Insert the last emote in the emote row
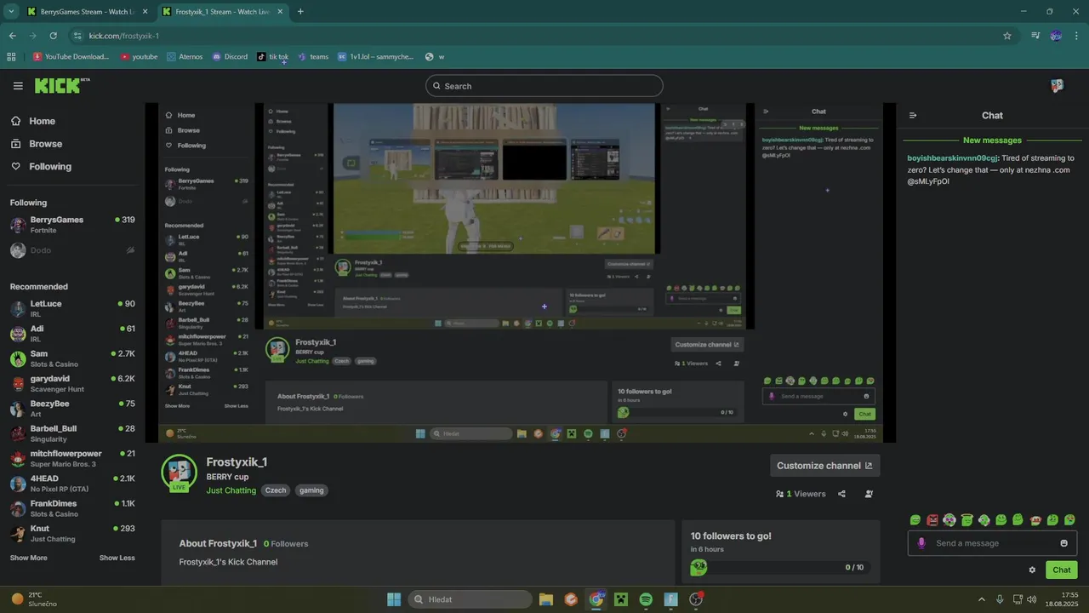1089x613 pixels. 1069,519
